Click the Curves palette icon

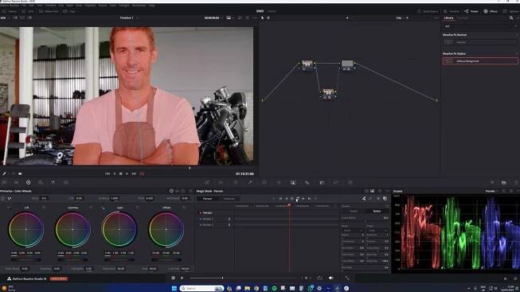(207, 182)
